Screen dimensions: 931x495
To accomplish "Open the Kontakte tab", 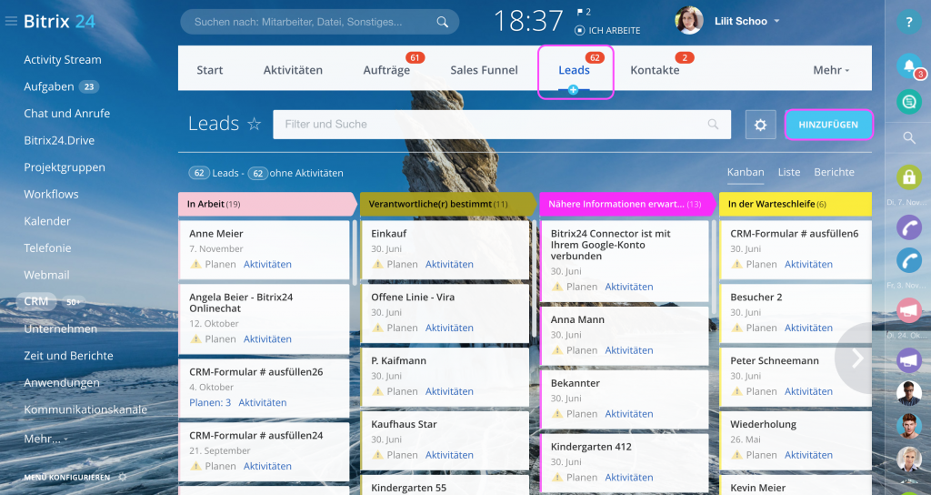I will [655, 70].
